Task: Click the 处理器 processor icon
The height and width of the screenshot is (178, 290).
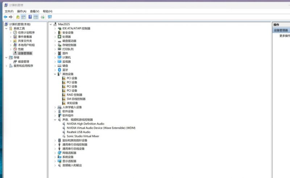Action: tap(59, 37)
